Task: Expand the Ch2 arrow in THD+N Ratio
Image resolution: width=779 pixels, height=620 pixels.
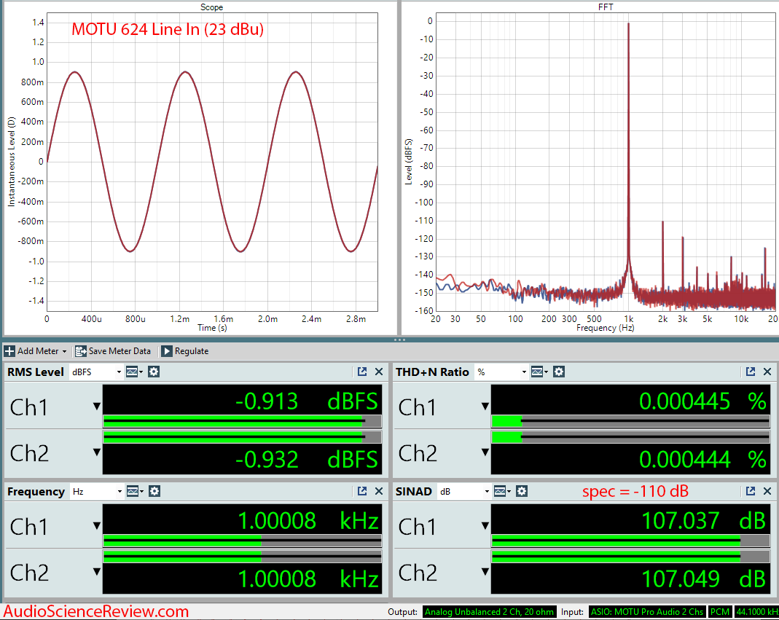Action: (x=485, y=452)
